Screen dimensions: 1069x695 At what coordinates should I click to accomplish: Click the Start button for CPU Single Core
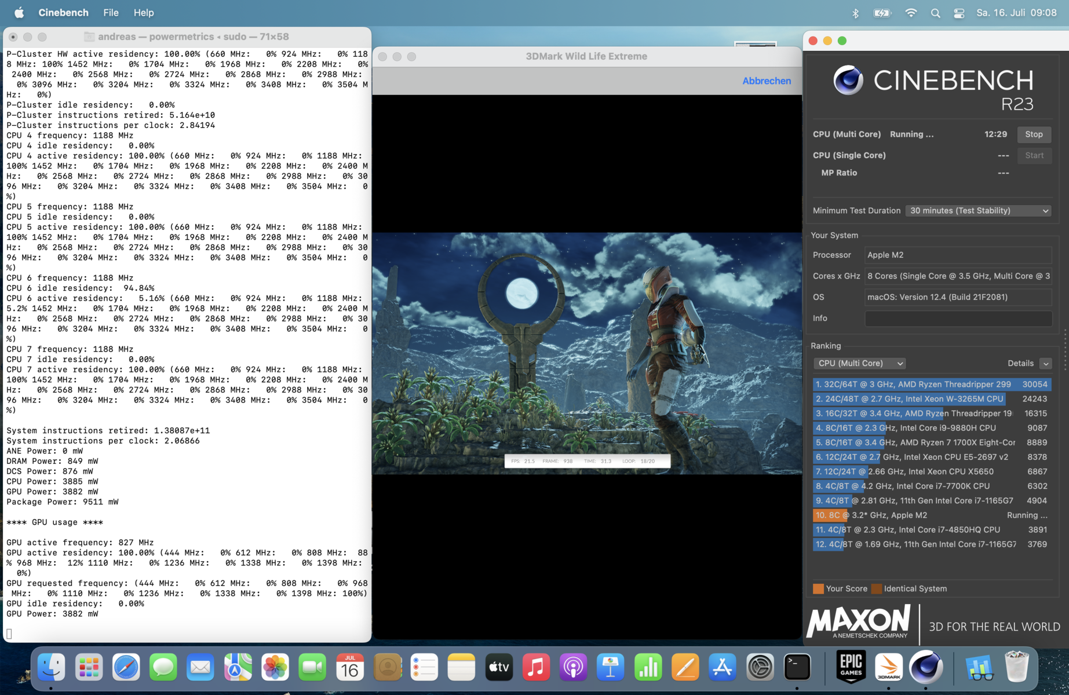(1034, 155)
